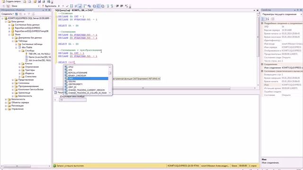Click the 'Имя соединения' property row
The width and height of the screenshot is (303, 170).
pos(282,68)
